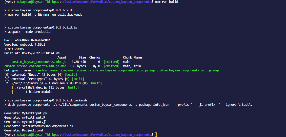Click the '[1] external "PropTypes"' line

tap(44, 79)
